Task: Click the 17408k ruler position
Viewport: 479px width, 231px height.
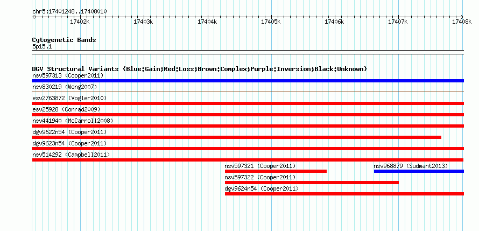Action: pos(462,22)
